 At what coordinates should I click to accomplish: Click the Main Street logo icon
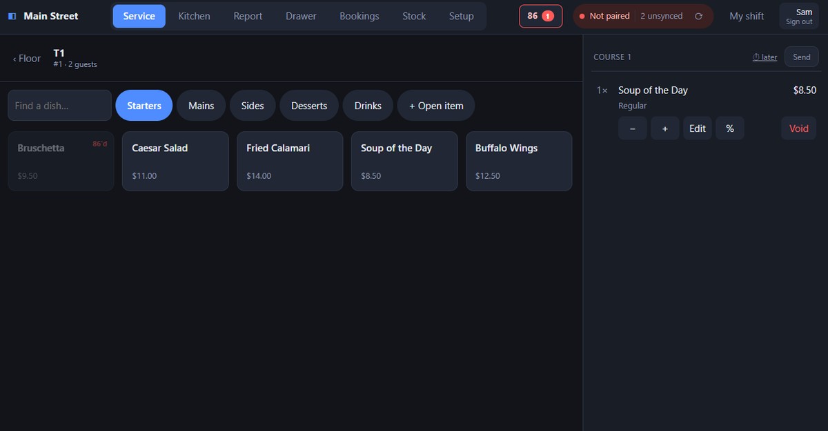tap(12, 16)
